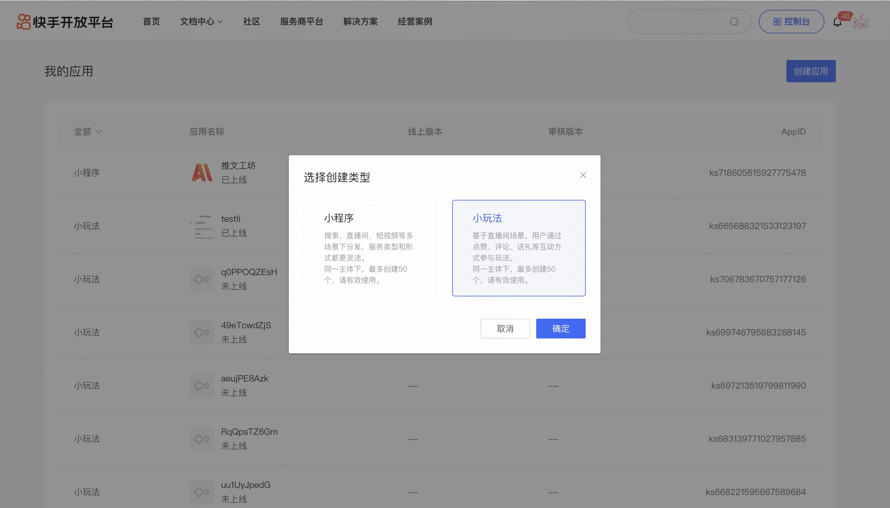Open the 社区 navigation item
Image resolution: width=890 pixels, height=508 pixels.
[251, 22]
